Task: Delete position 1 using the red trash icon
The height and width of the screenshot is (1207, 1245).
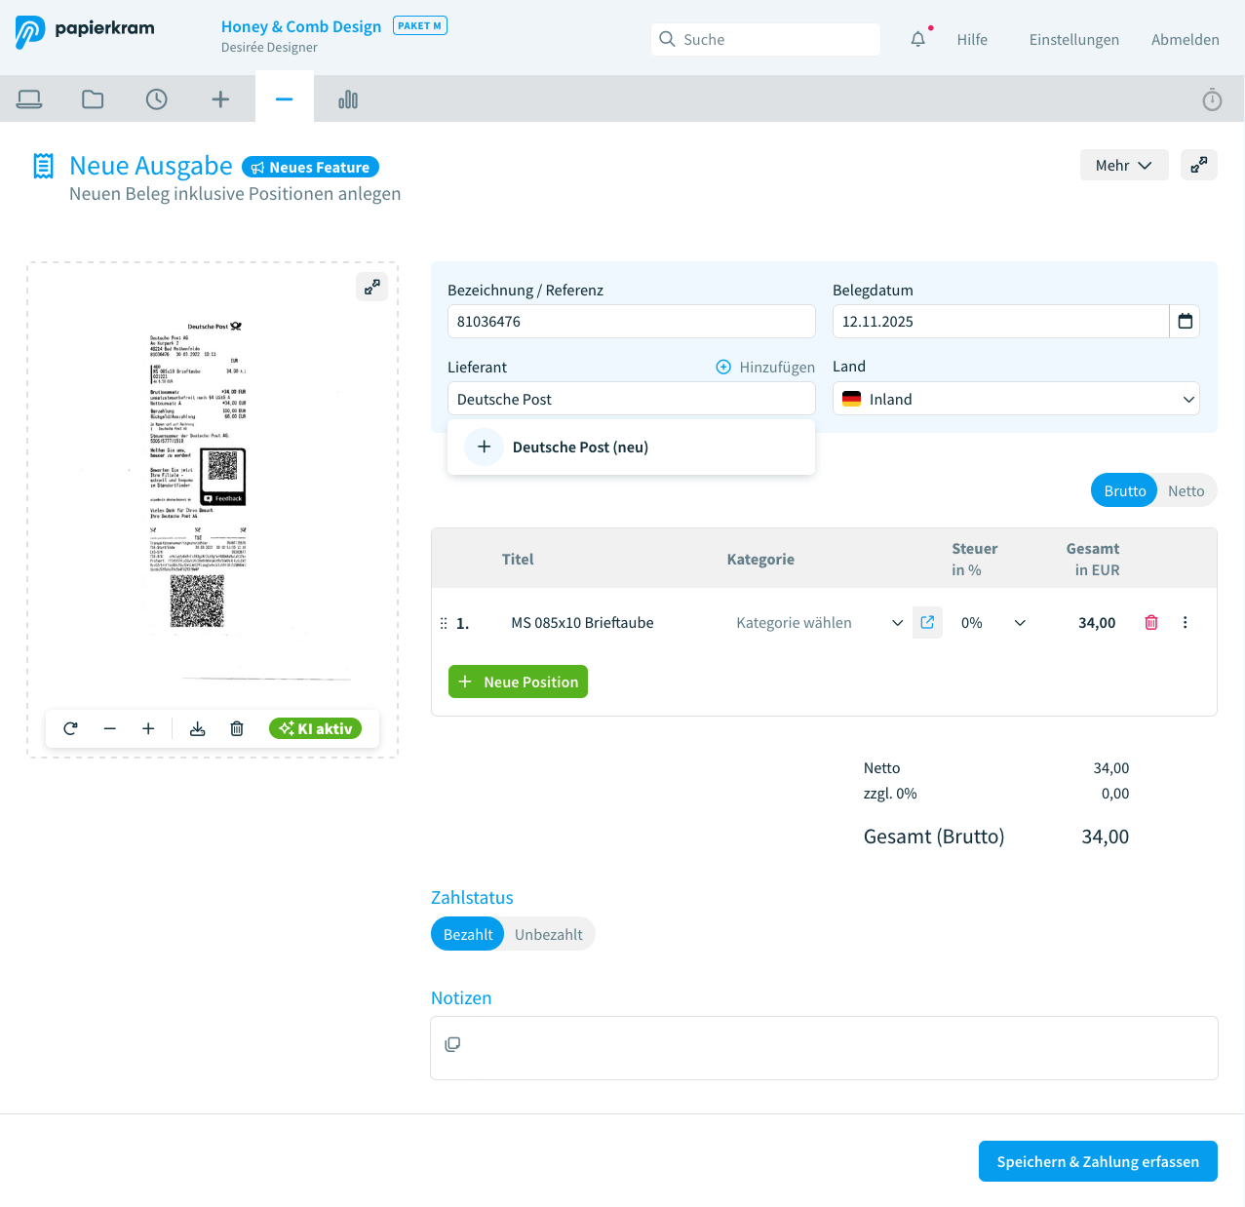Action: tap(1150, 622)
